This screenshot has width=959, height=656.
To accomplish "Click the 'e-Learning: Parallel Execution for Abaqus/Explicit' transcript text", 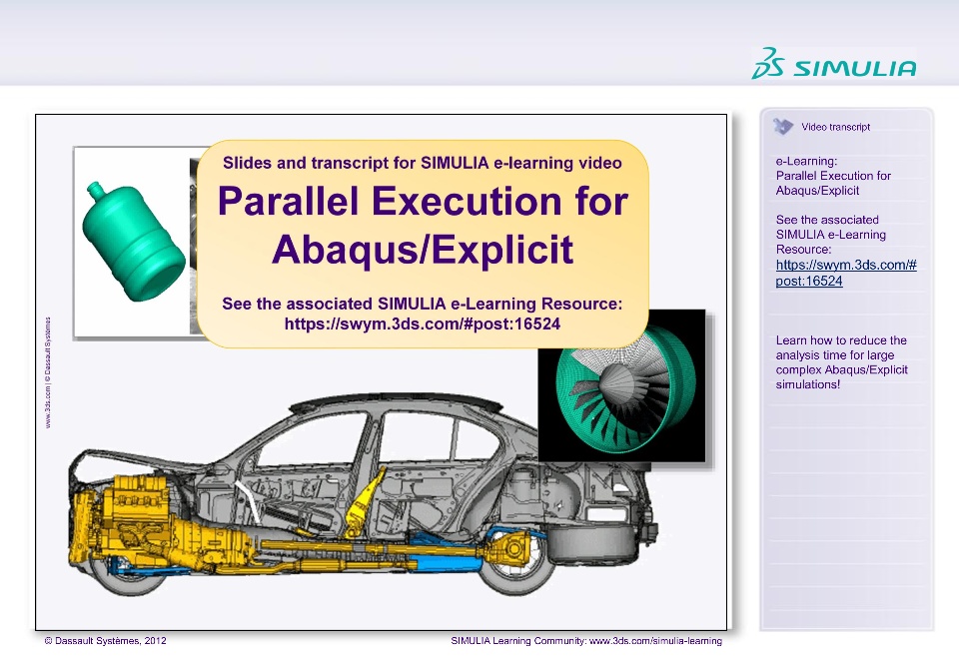I will click(x=833, y=176).
